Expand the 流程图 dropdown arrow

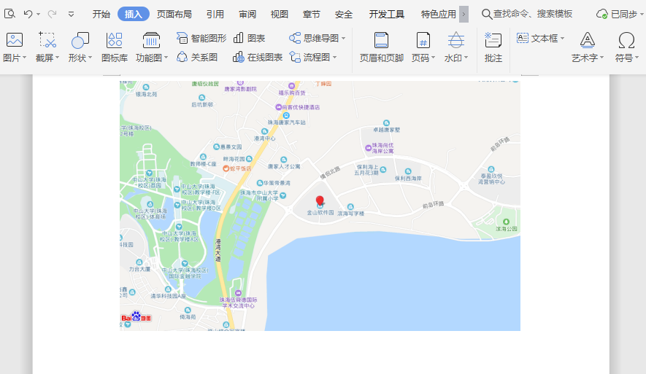click(334, 57)
